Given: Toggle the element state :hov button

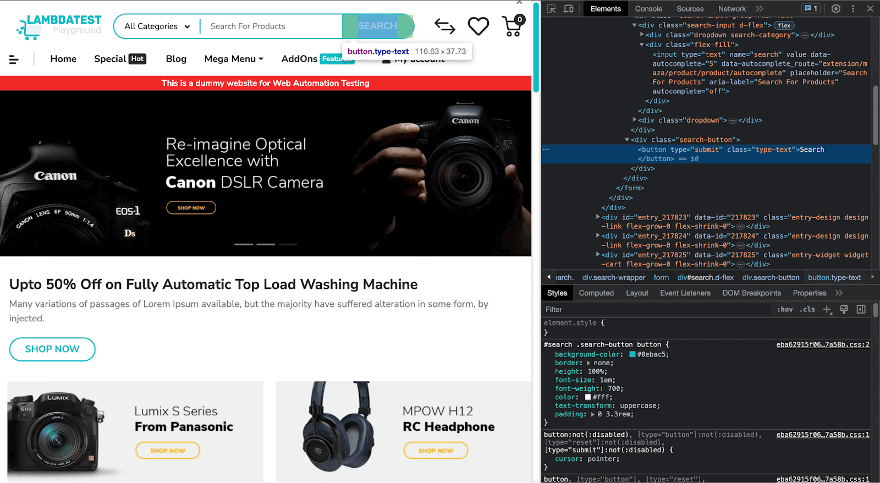Looking at the screenshot, I should 785,310.
